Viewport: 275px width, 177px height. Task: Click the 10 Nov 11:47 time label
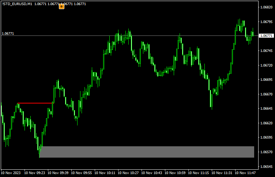click(246, 173)
